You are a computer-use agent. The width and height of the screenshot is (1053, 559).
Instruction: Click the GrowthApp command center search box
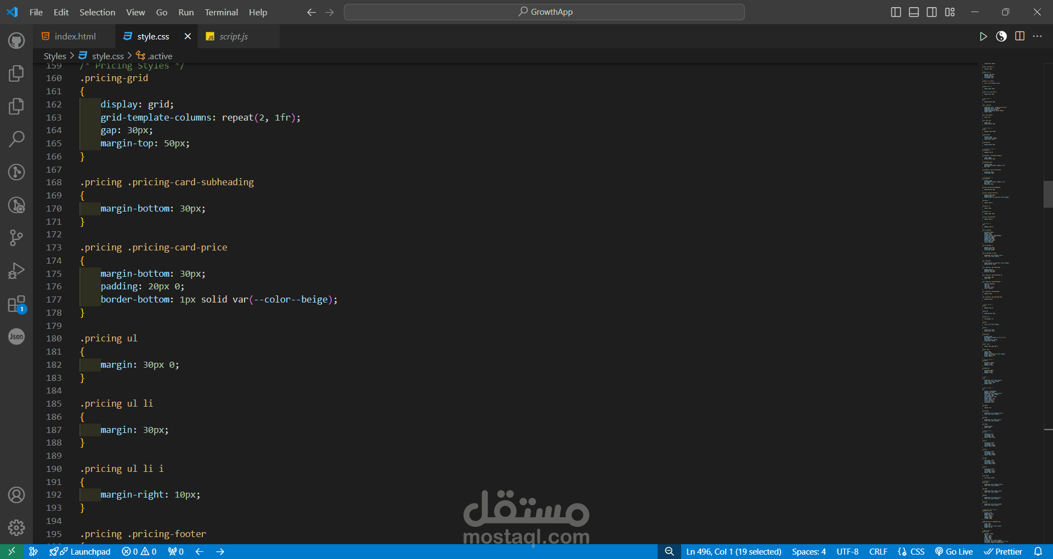544,12
